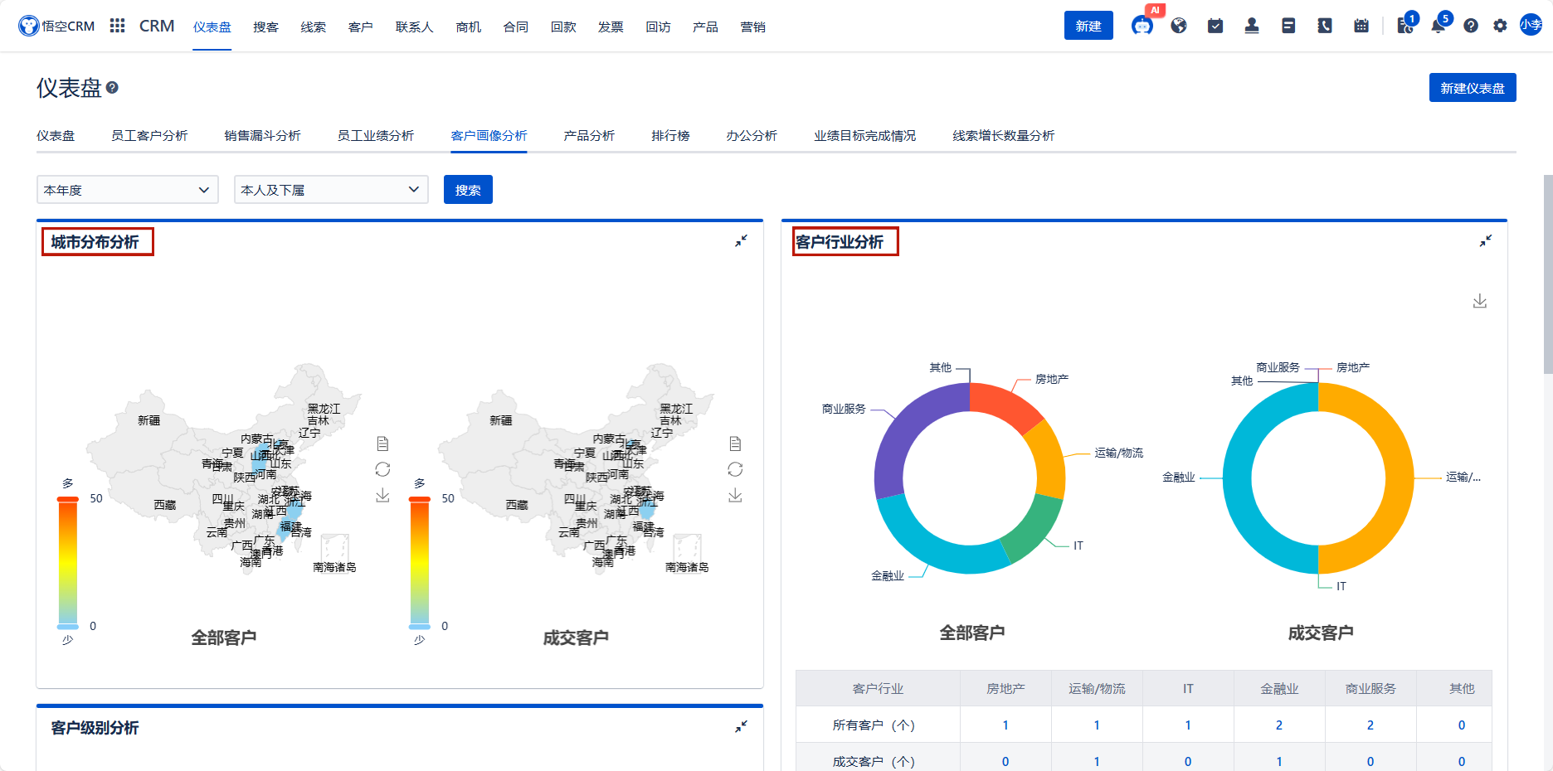Save the 全部客户 map as image
Image resolution: width=1553 pixels, height=771 pixels.
382,495
